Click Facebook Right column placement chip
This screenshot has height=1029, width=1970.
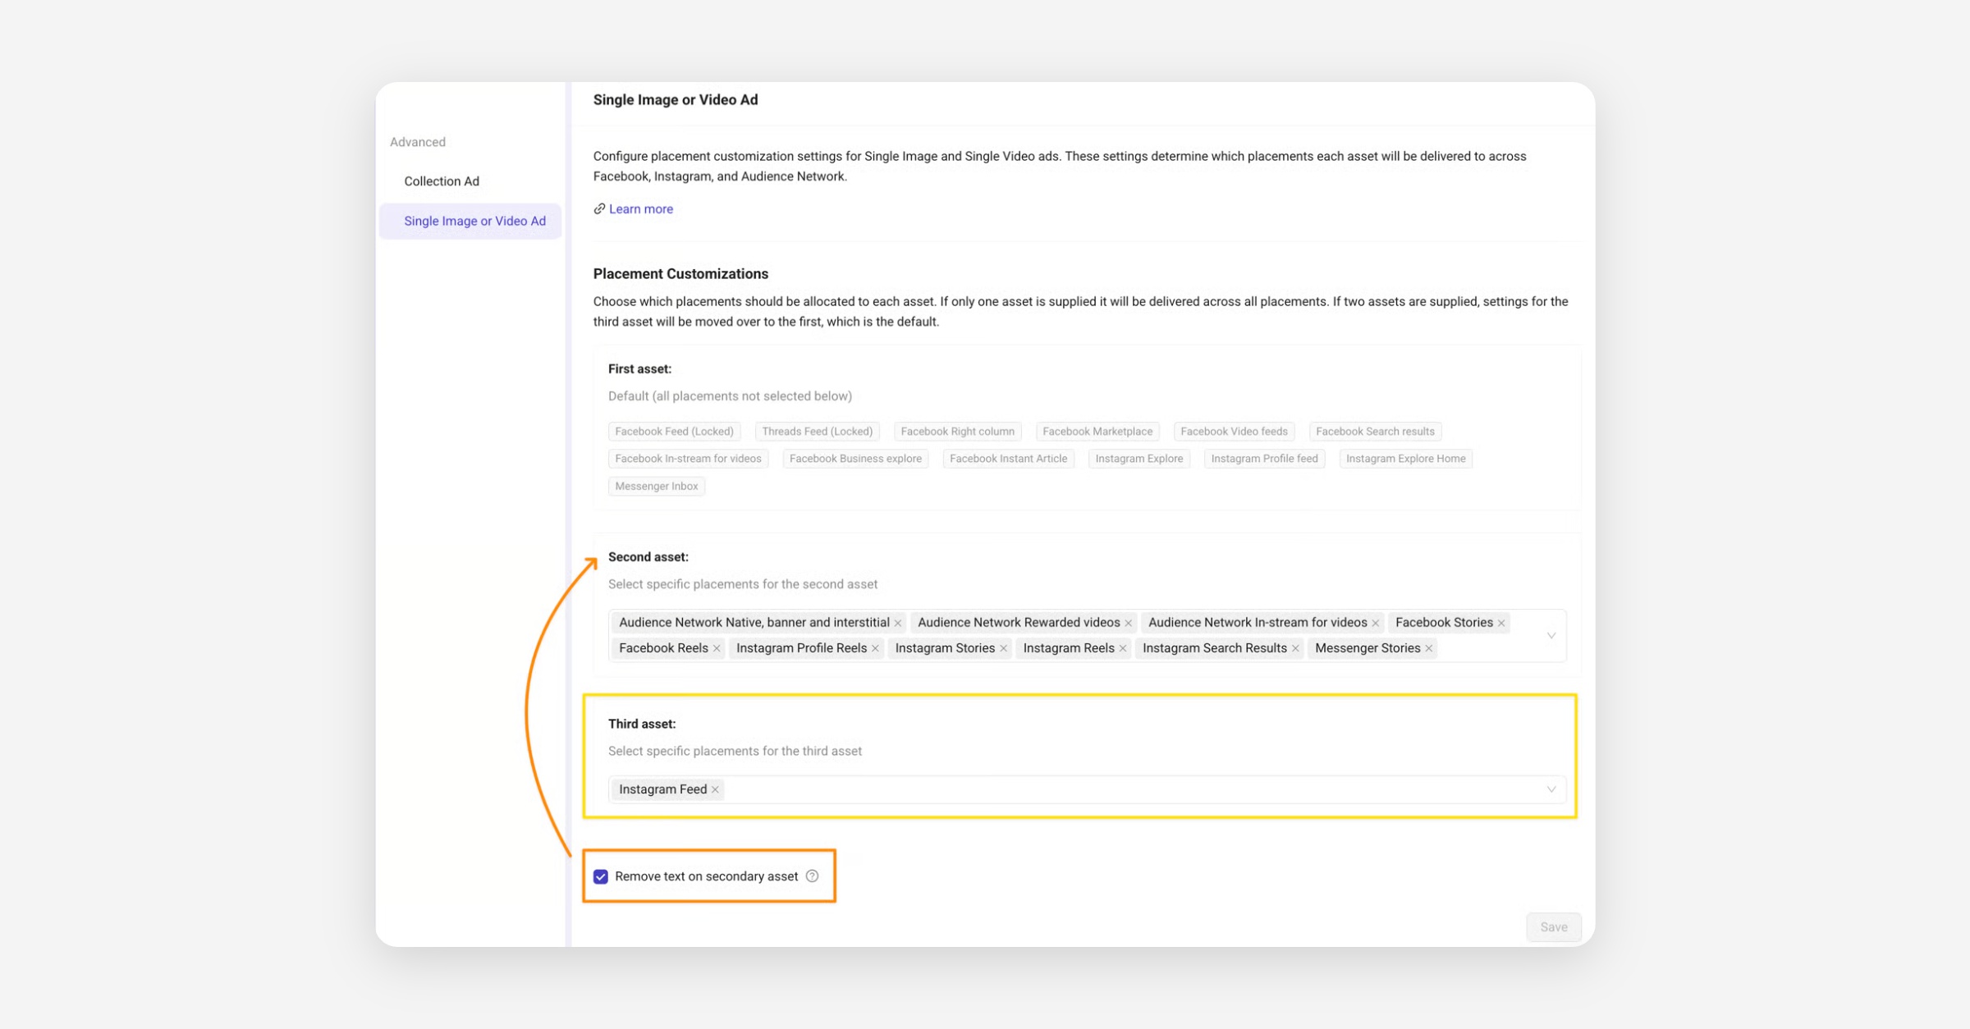[x=957, y=432]
